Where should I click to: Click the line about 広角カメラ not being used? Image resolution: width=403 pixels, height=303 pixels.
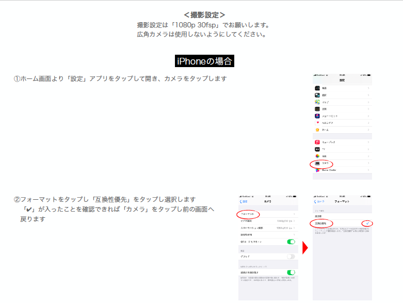(x=202, y=34)
